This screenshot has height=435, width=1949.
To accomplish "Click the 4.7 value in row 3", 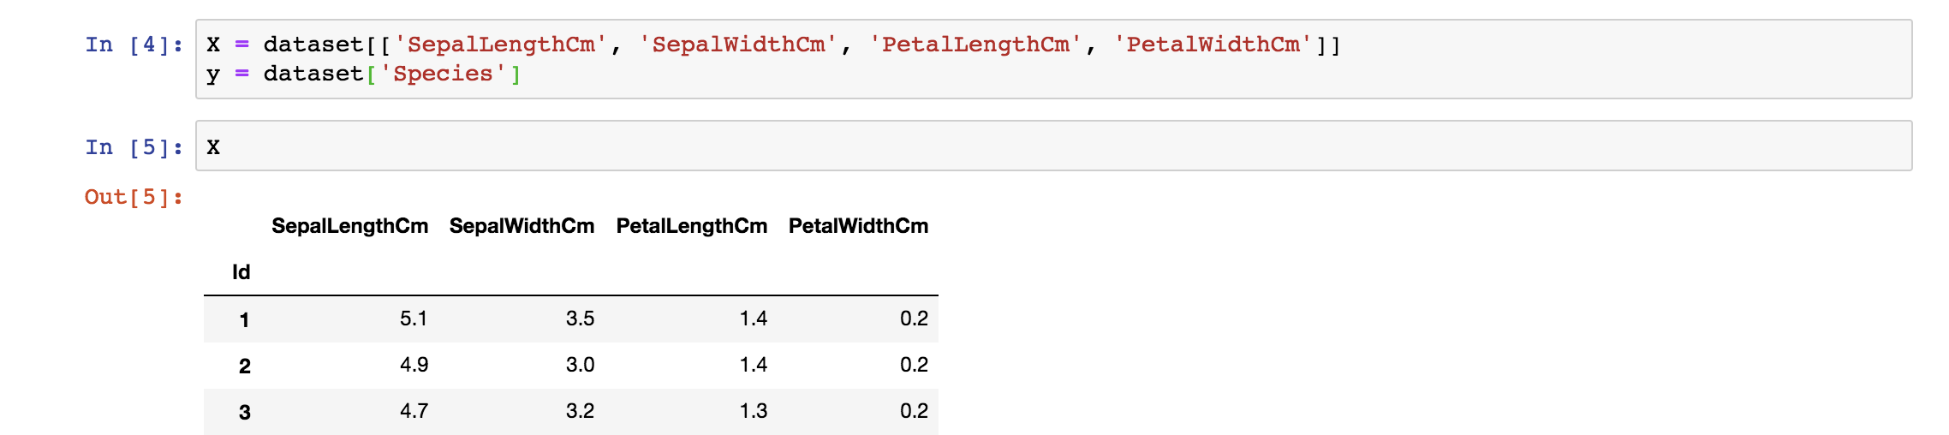I will point(414,411).
